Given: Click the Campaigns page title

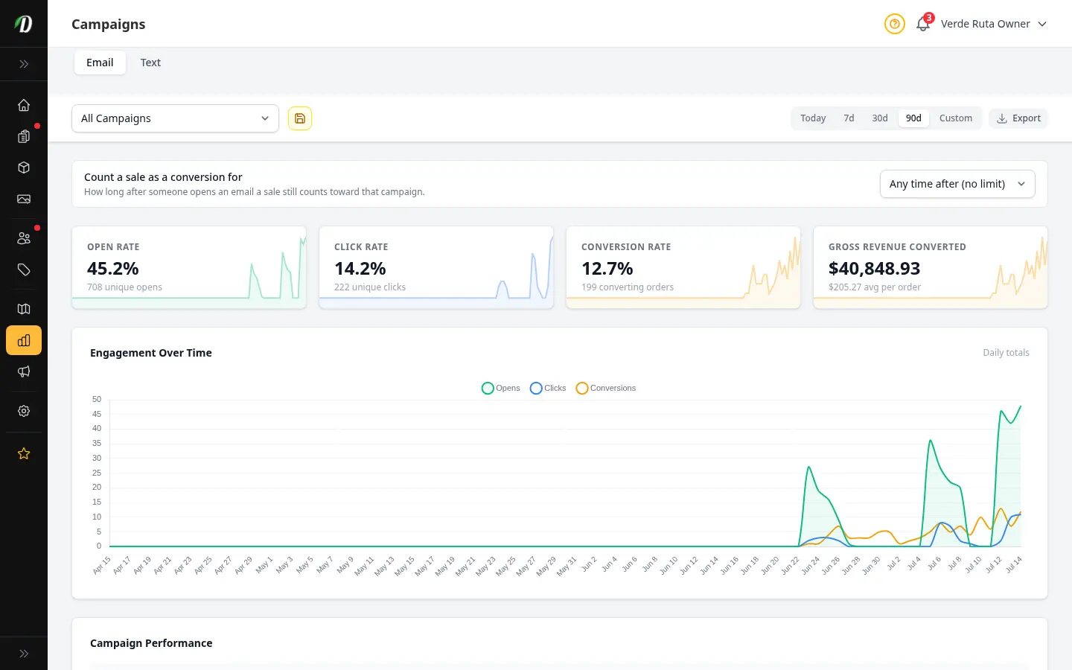Looking at the screenshot, I should (x=109, y=24).
